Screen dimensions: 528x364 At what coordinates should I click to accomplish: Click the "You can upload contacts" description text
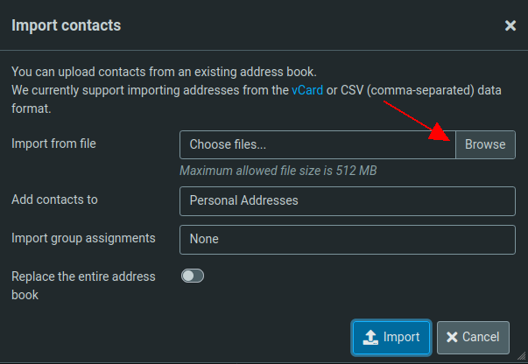(163, 71)
